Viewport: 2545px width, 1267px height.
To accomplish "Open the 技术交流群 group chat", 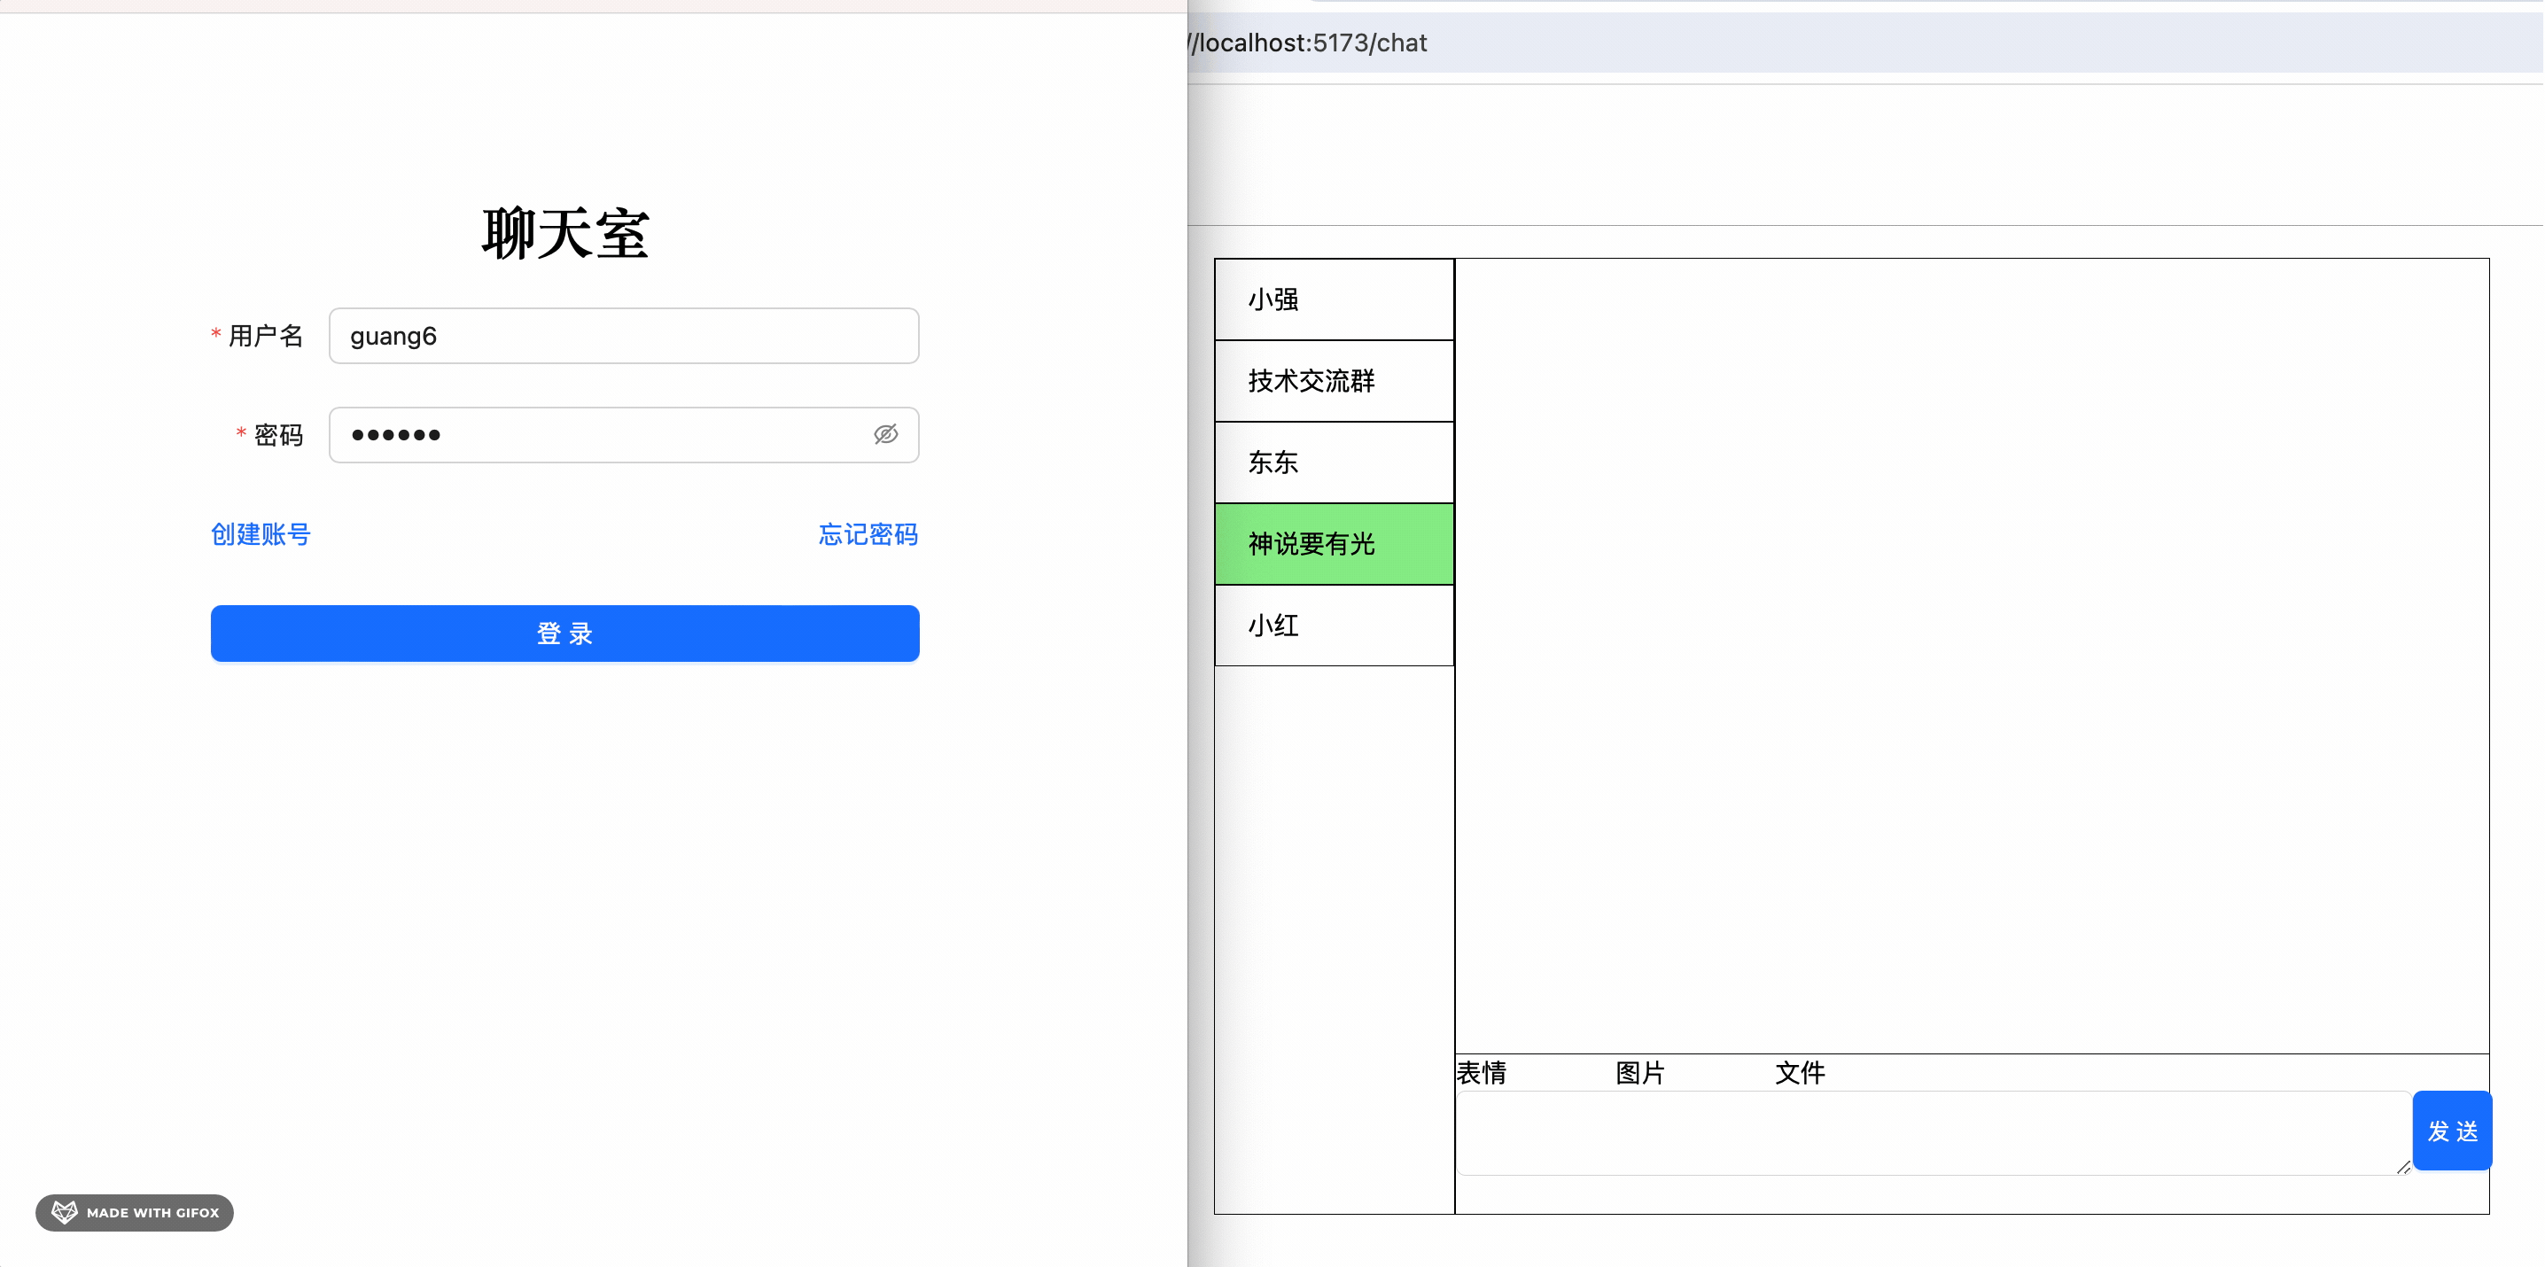I will [x=1334, y=381].
